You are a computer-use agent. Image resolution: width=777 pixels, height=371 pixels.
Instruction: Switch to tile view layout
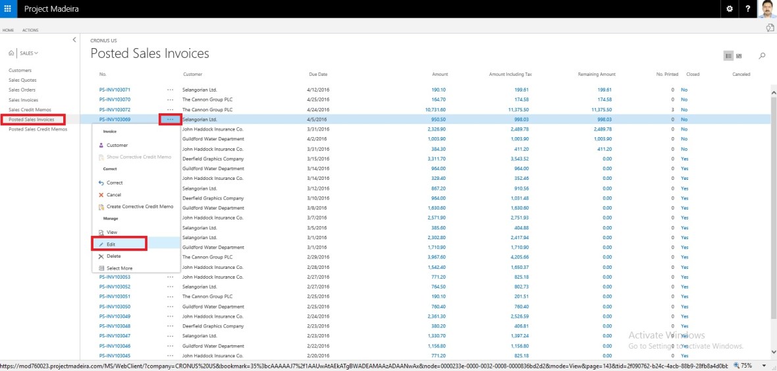(739, 56)
